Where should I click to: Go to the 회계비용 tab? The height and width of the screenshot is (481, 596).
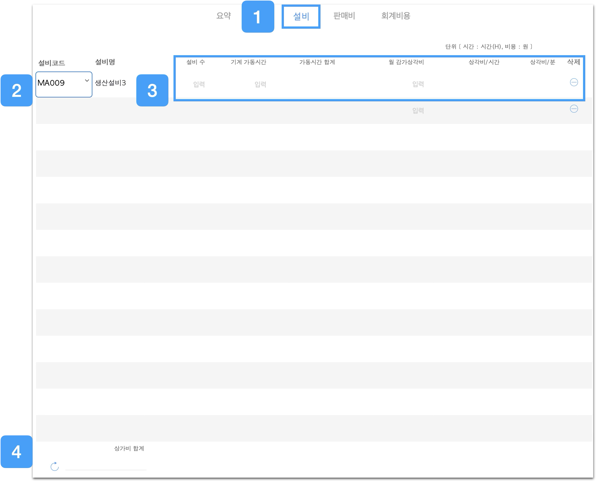click(x=395, y=16)
